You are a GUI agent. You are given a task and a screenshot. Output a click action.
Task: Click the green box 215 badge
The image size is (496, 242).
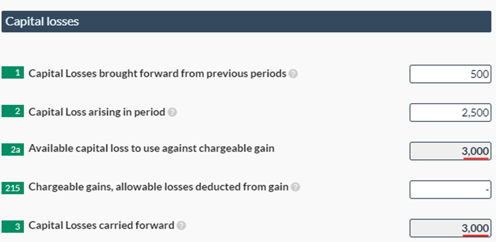click(x=13, y=187)
